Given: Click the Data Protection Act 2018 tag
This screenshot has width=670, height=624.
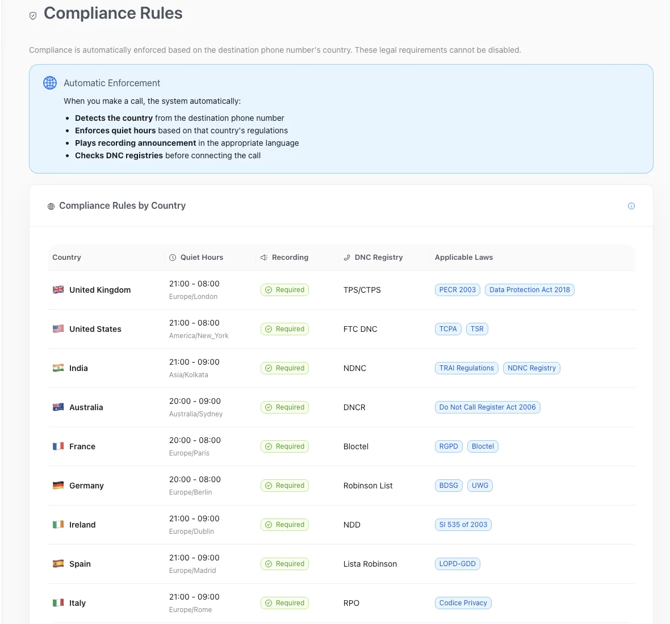Looking at the screenshot, I should pos(530,290).
